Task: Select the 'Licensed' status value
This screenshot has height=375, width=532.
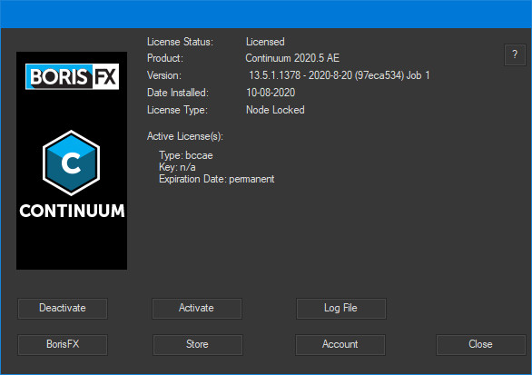Action: [x=265, y=42]
